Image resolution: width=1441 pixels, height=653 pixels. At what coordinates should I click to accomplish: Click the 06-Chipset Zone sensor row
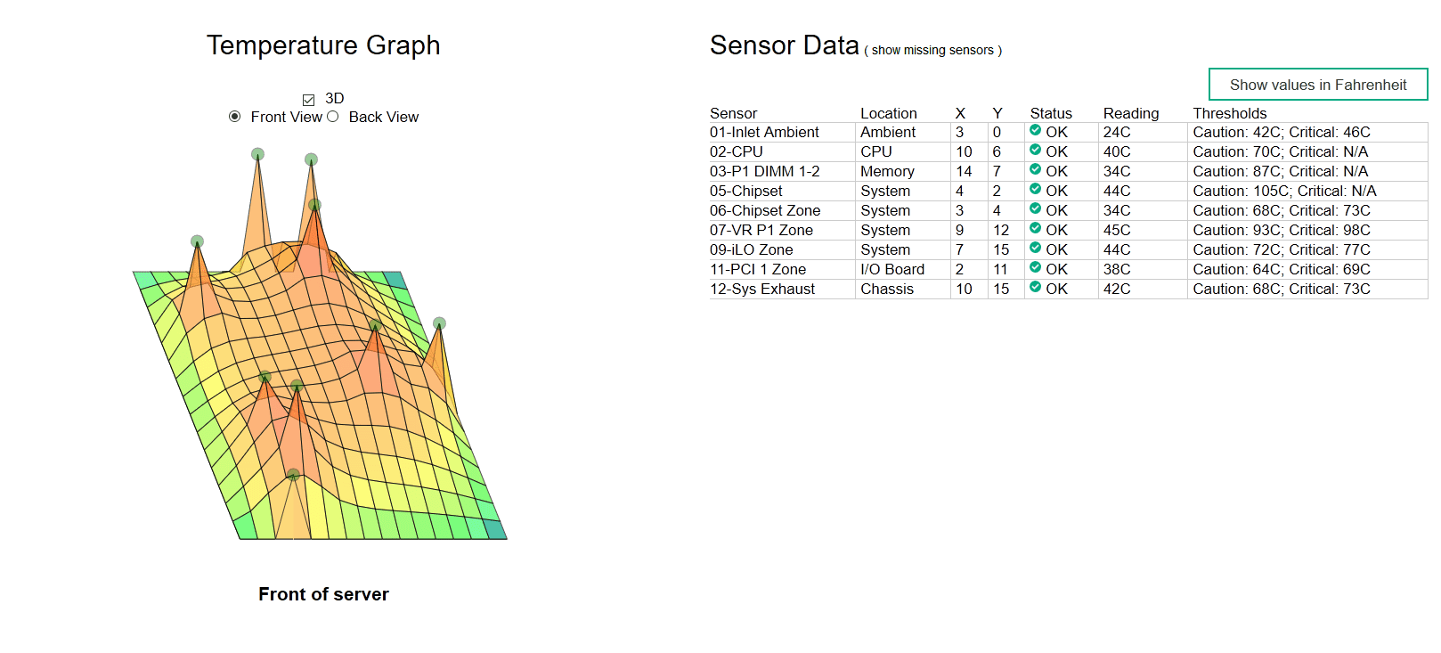tap(1068, 210)
